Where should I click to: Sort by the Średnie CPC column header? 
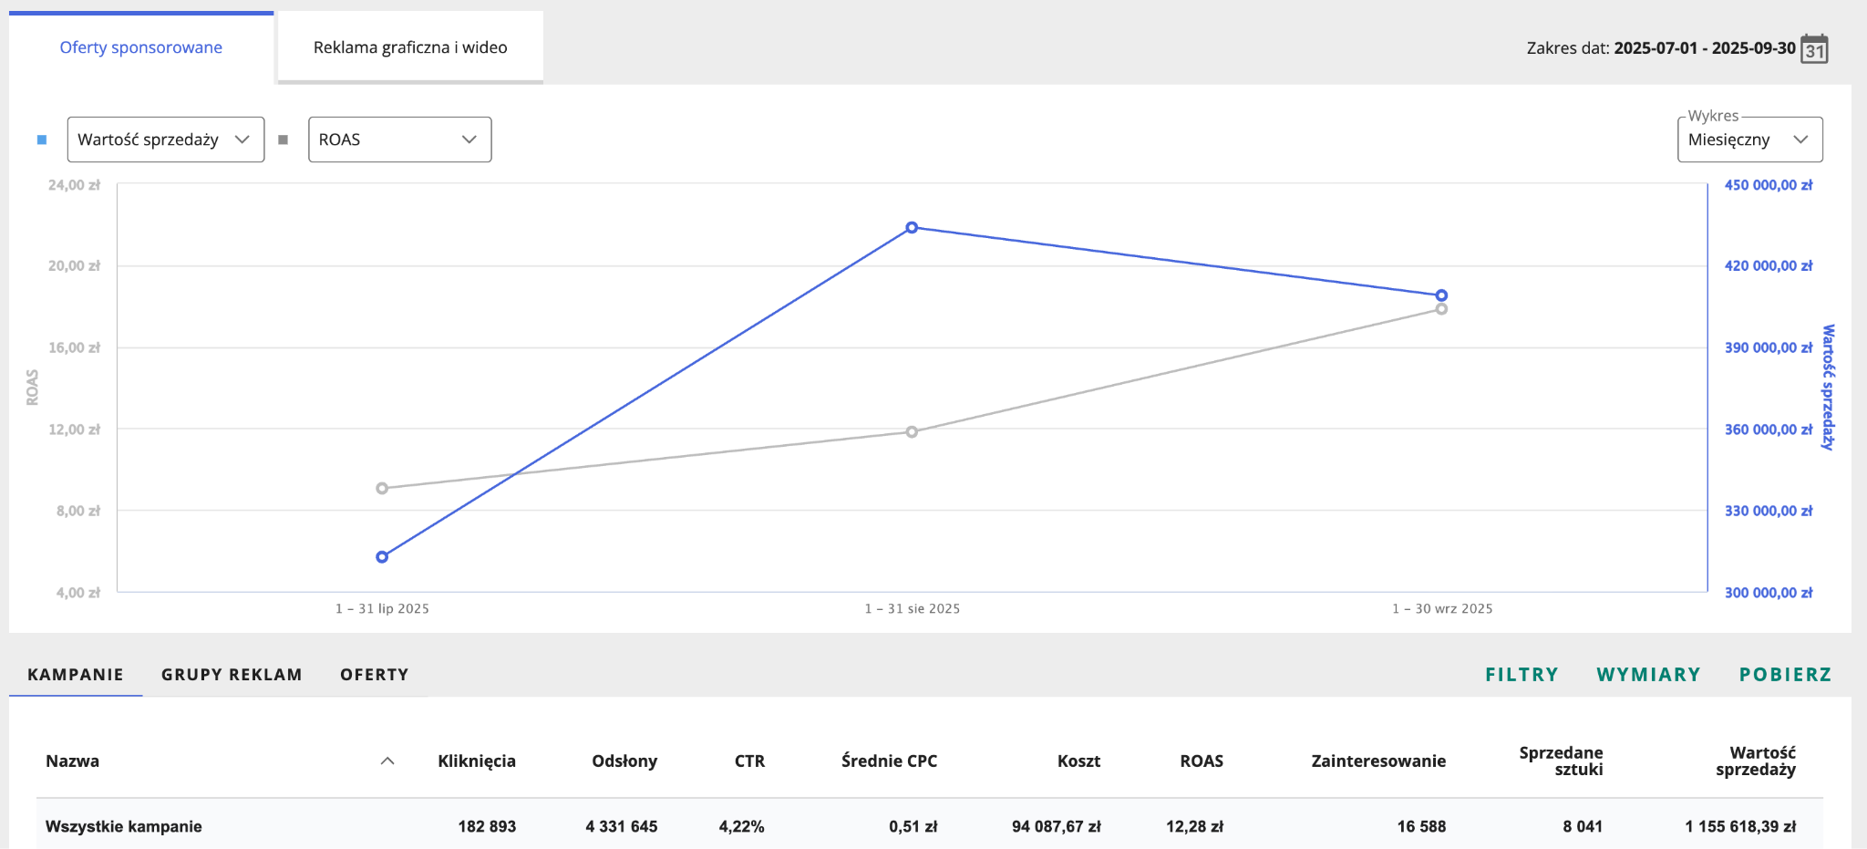pos(889,761)
